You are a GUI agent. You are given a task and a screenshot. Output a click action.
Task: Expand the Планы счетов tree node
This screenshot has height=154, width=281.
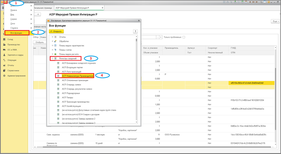pyautogui.click(x=52, y=50)
